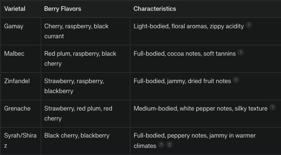Image resolution: width=281 pixels, height=155 pixels.
Task: Click the Strawberry, raspberry, blackberry cell
Action: pos(85,86)
